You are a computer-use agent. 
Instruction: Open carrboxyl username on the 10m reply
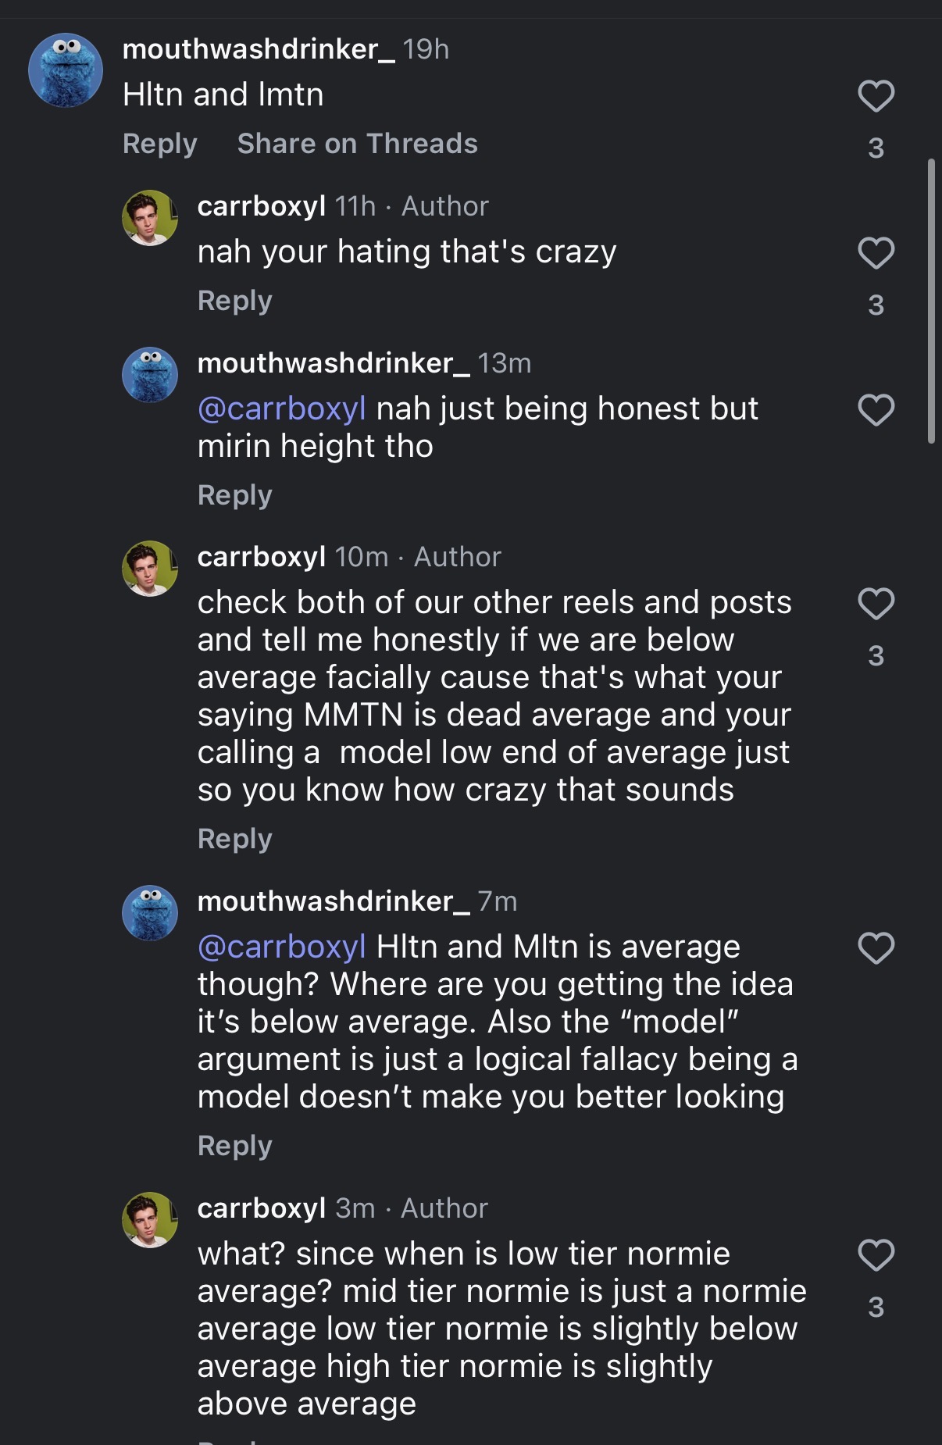[x=261, y=557]
